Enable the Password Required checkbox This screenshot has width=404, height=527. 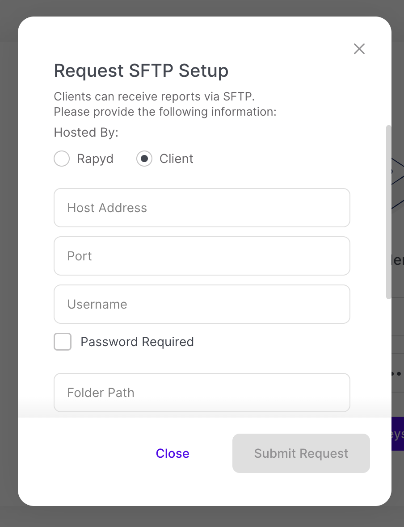[62, 342]
